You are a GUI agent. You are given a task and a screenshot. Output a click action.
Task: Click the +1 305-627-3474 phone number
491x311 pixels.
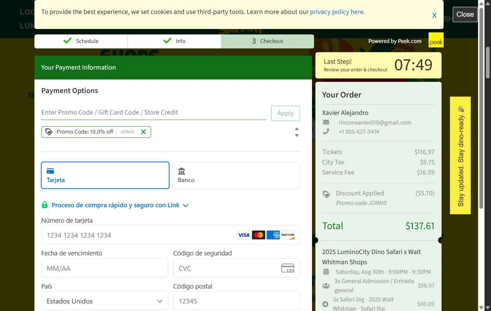tap(359, 132)
